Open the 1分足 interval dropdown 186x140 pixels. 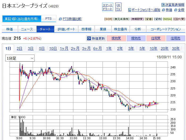point(20,58)
